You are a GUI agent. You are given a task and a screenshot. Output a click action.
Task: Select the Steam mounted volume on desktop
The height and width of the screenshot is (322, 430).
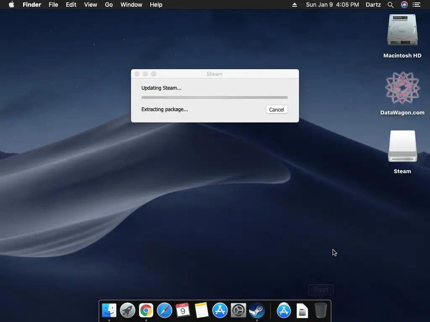[x=402, y=146]
